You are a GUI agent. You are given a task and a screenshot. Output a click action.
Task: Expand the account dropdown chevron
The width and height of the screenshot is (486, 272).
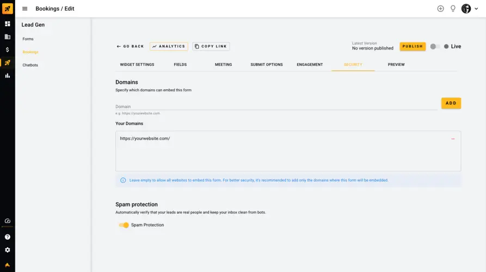pos(476,9)
